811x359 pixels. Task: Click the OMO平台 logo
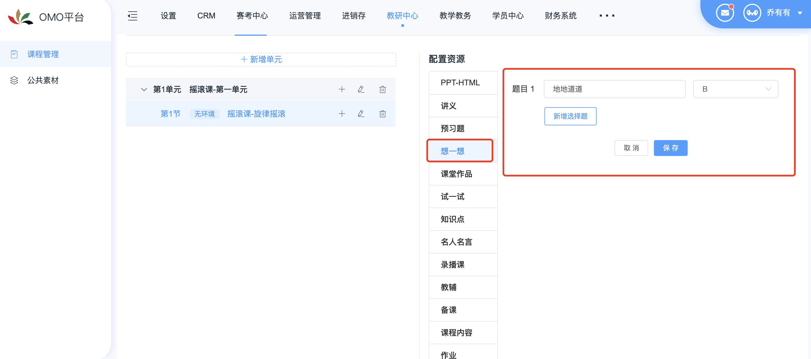point(46,17)
